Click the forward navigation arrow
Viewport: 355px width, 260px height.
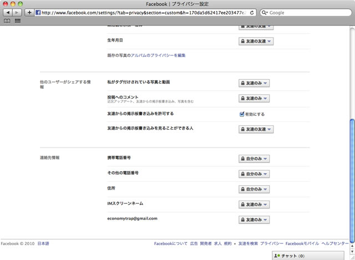tap(17, 13)
